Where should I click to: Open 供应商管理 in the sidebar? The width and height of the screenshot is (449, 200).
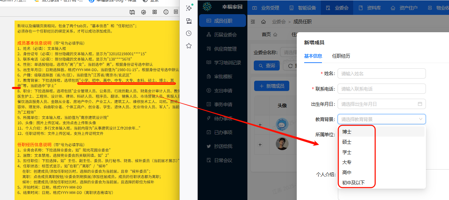click(222, 49)
